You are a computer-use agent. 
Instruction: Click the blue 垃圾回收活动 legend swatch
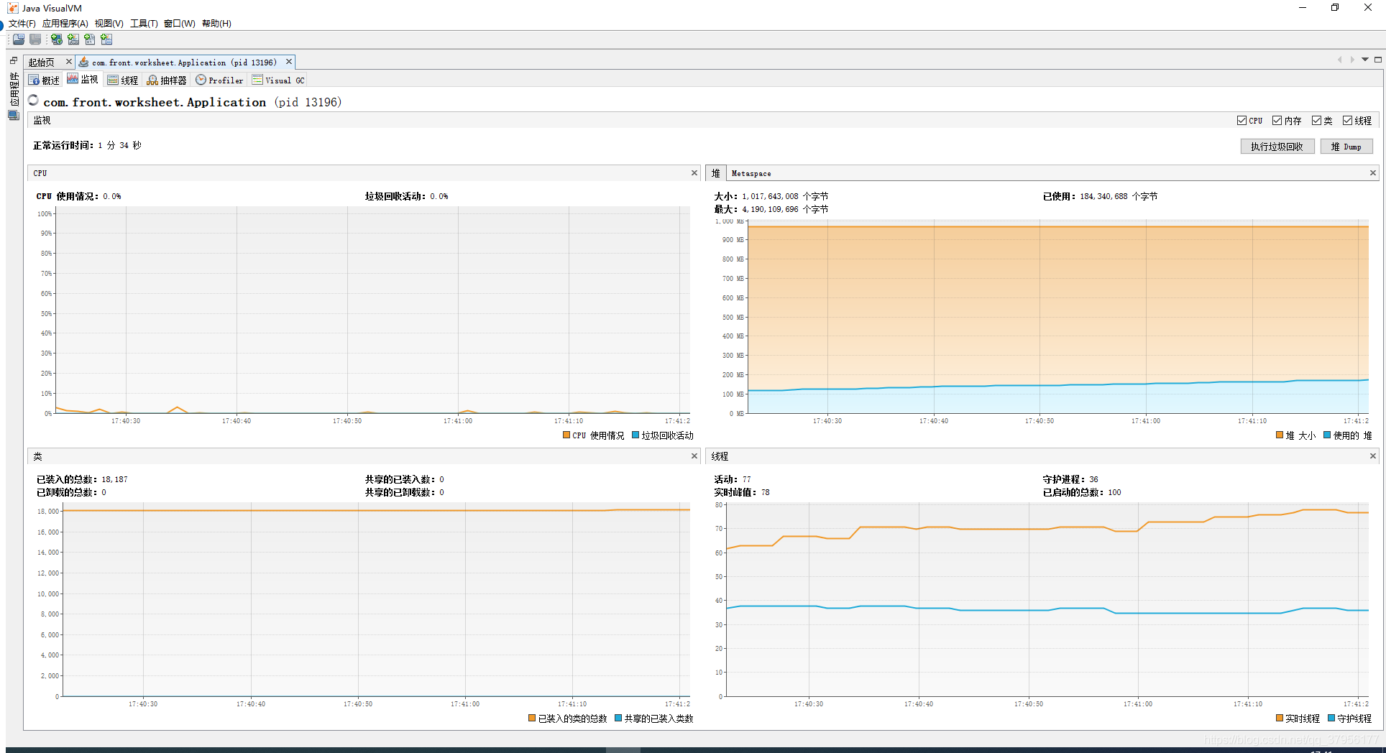[635, 435]
